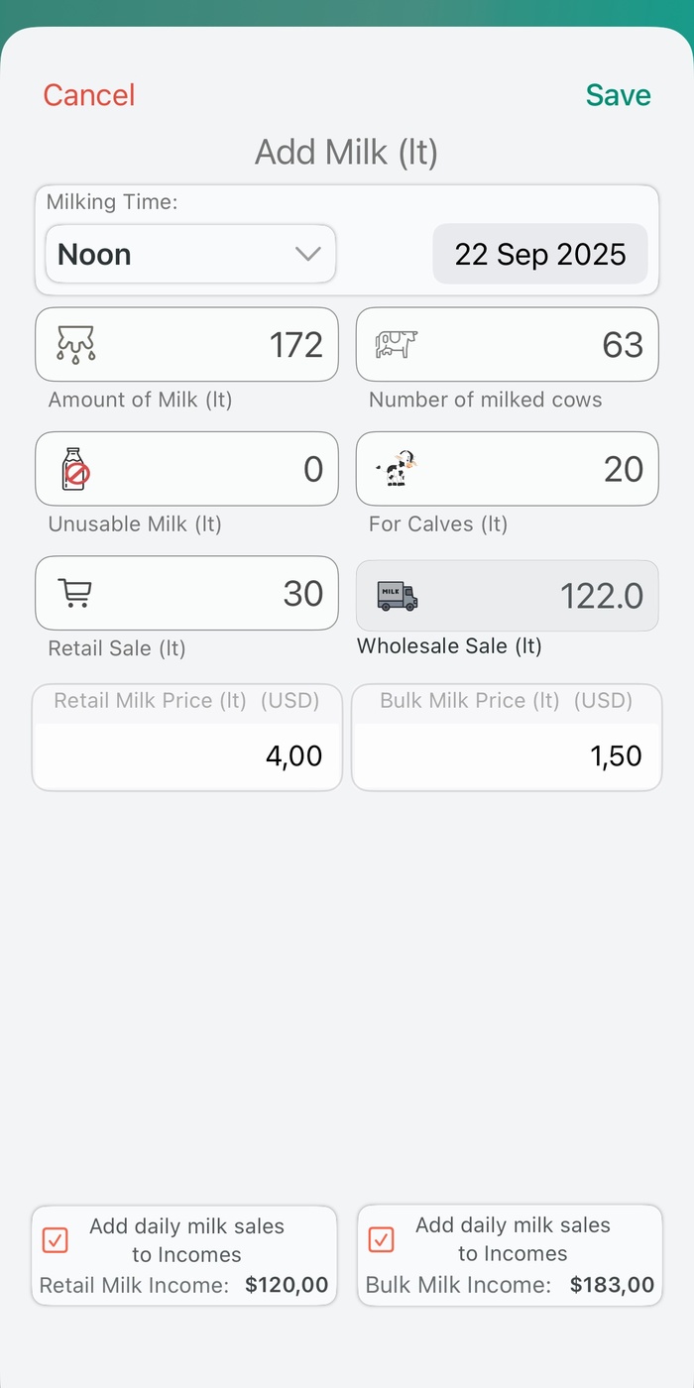The image size is (694, 1388).
Task: Save the milk entry
Action: (618, 95)
